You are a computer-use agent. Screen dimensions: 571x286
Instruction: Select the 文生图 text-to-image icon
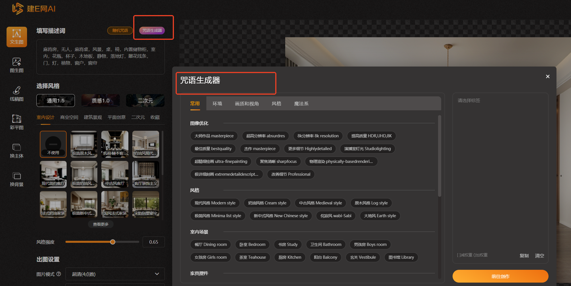click(17, 37)
